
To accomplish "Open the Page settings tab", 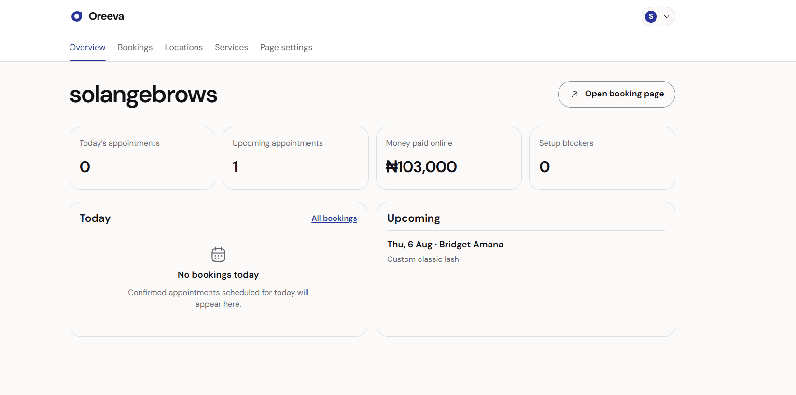I will click(286, 47).
